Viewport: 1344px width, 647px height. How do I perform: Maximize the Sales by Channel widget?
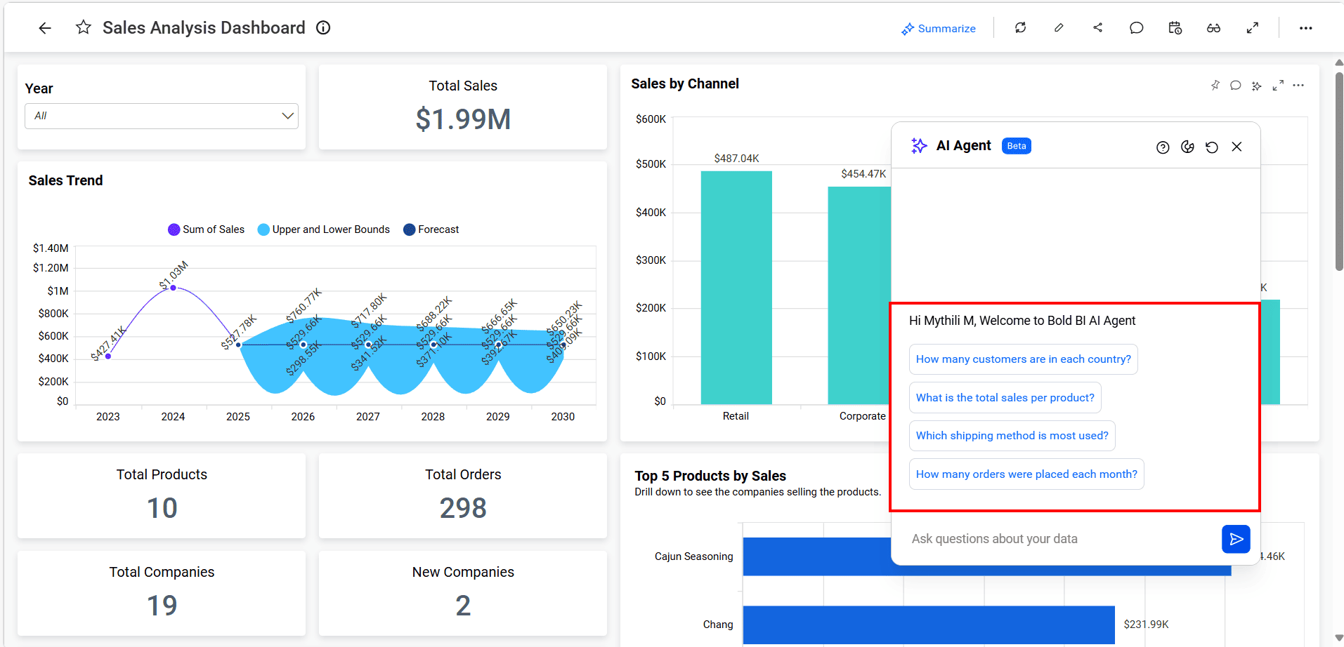1278,86
